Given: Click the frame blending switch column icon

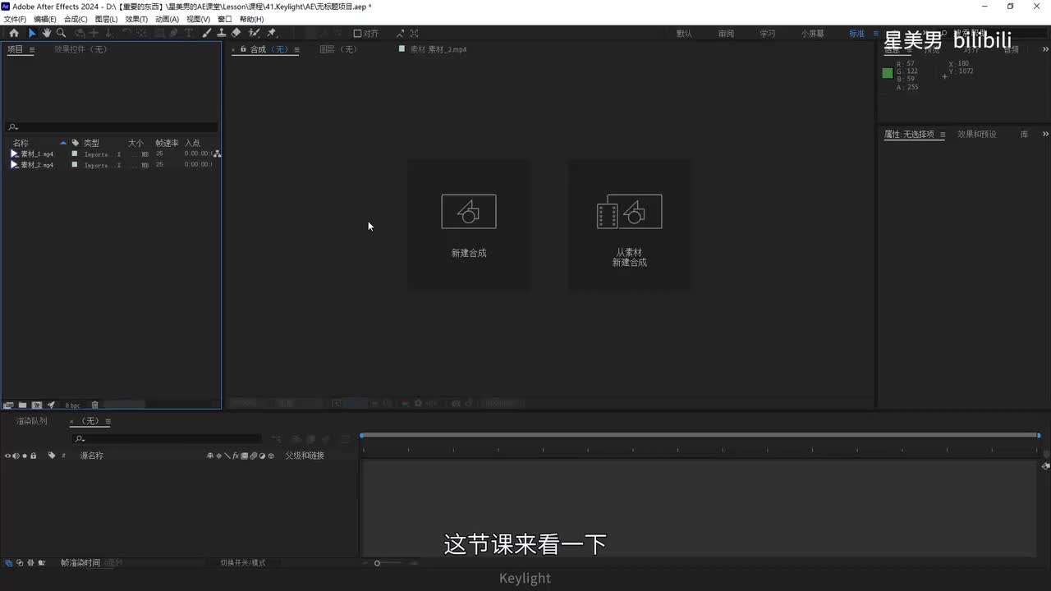Looking at the screenshot, I should tap(245, 456).
